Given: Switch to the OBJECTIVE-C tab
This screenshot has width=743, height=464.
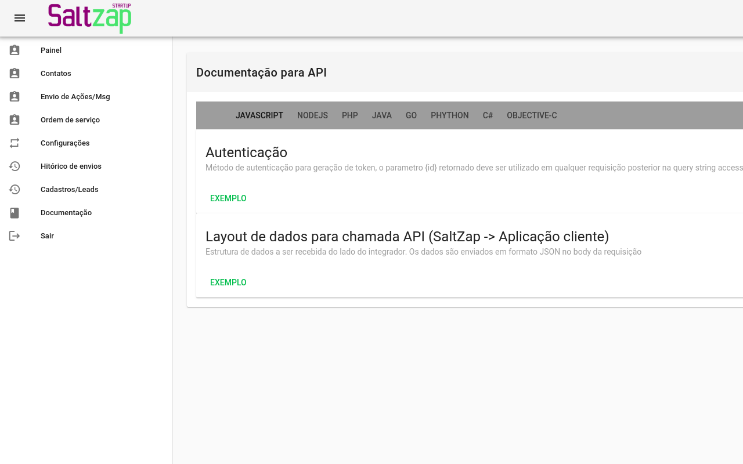Looking at the screenshot, I should [532, 115].
